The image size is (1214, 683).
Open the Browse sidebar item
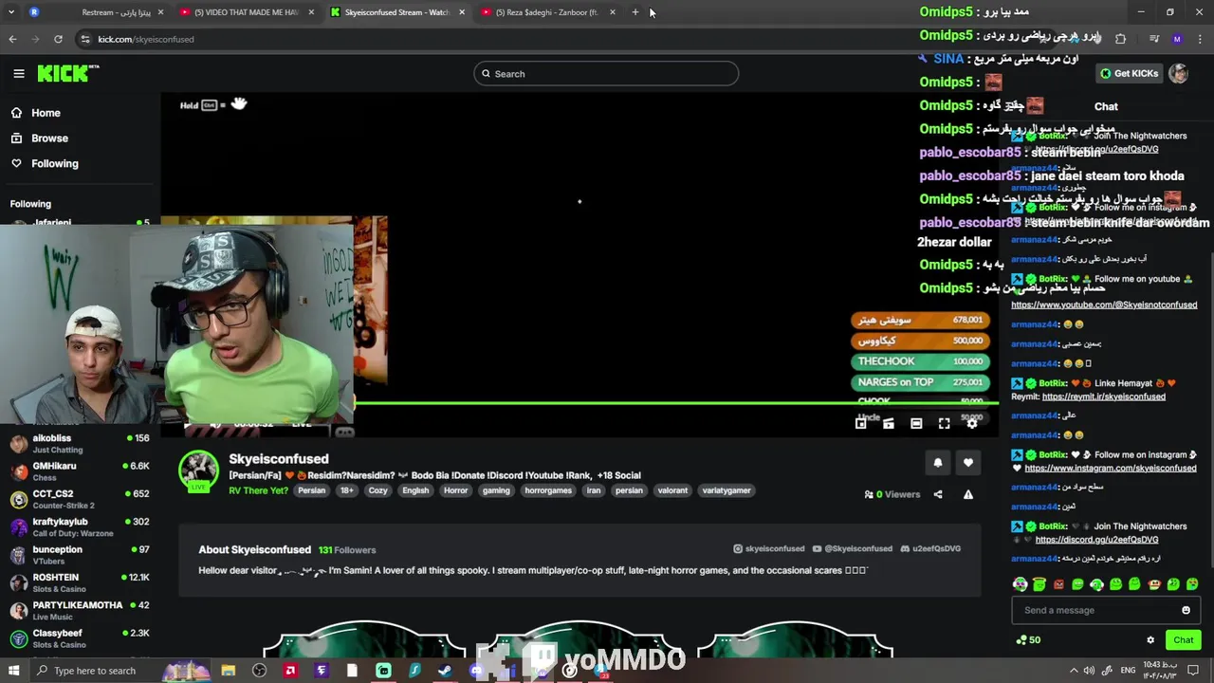(49, 138)
